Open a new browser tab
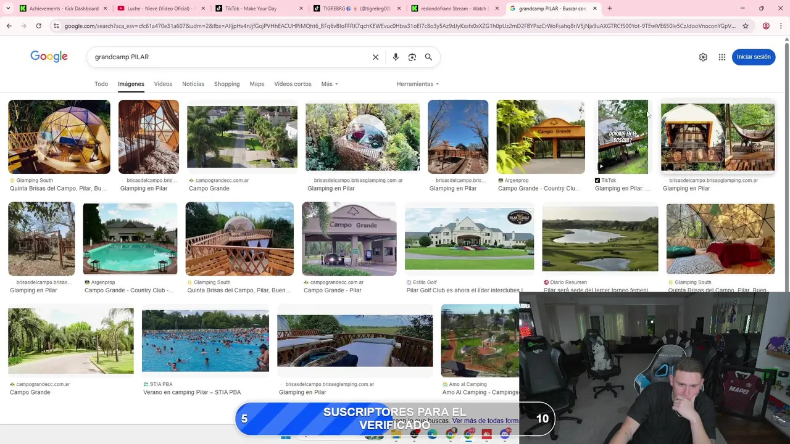Screen dimensions: 790x444 (x=610, y=9)
